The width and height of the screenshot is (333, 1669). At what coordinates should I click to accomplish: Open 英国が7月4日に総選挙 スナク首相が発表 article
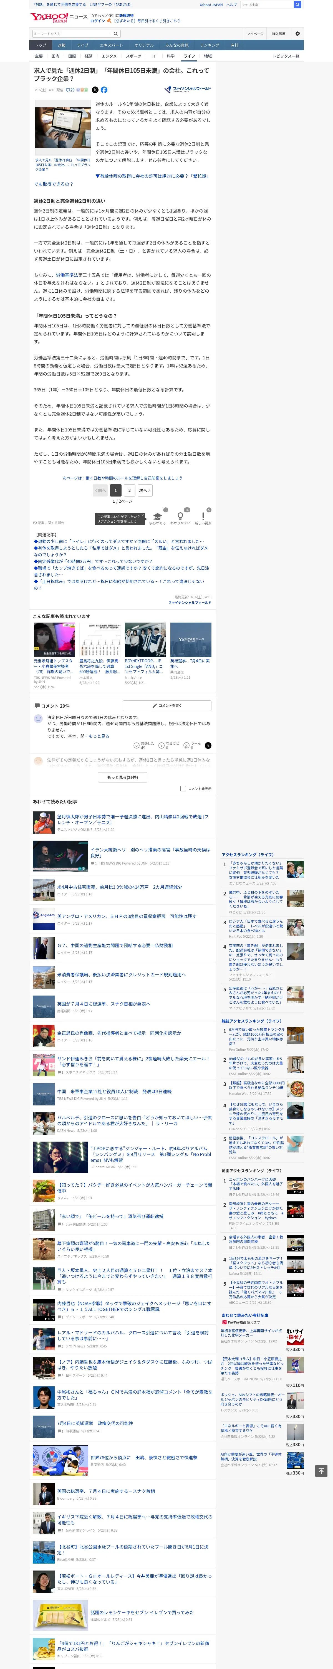point(104,1004)
